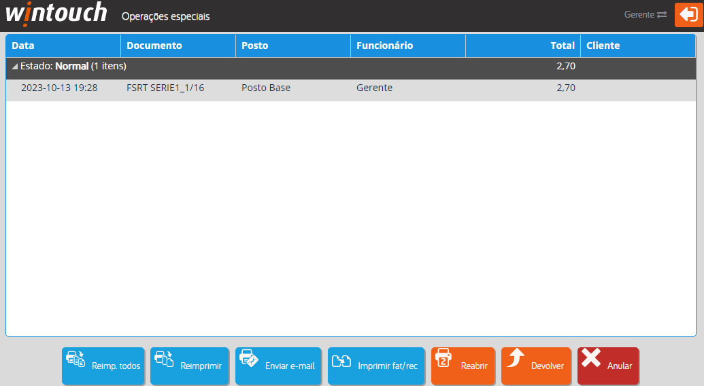
Task: Click the Funcionário column header
Action: 407,46
